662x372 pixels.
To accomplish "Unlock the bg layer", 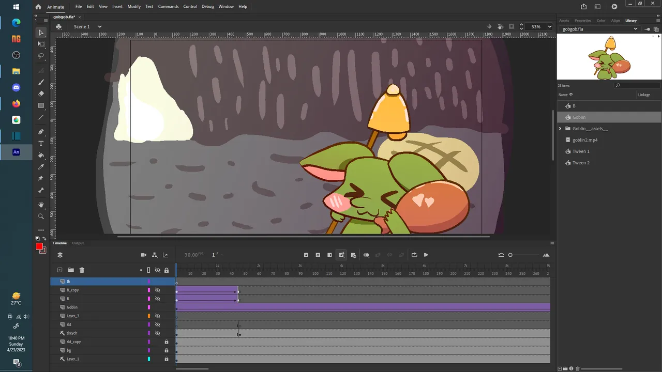I will coord(167,350).
